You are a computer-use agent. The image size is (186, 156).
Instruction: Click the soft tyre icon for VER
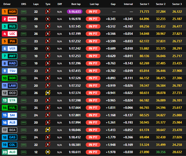coord(48,49)
